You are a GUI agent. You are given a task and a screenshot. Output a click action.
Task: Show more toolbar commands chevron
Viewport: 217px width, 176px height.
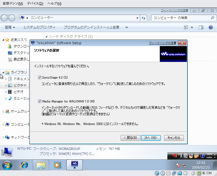(126, 27)
